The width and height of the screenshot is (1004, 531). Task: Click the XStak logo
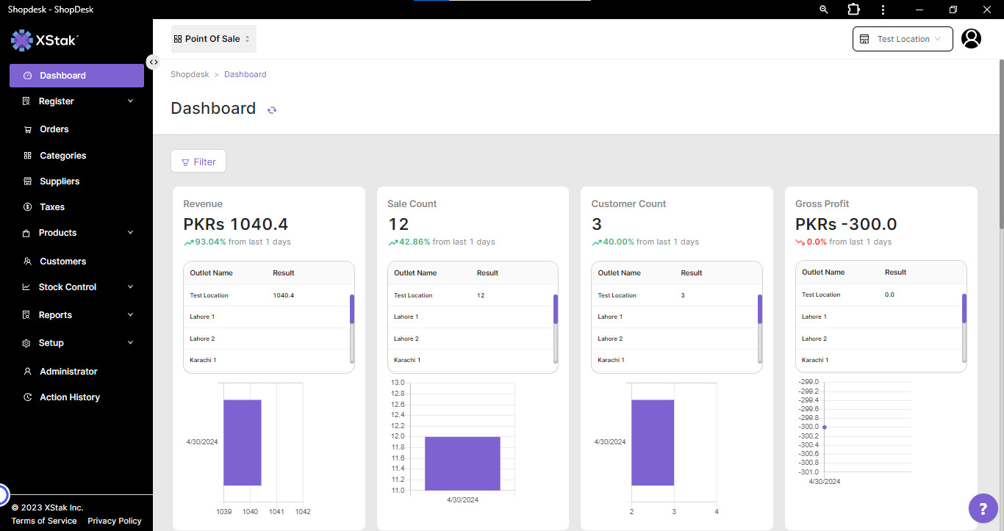click(x=45, y=41)
